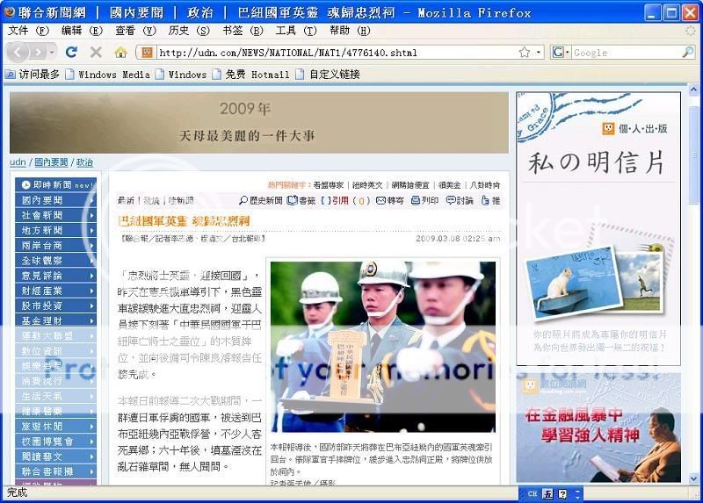The width and height of the screenshot is (703, 503).
Task: Open the URL bar history dropdown arrow
Action: pyautogui.click(x=538, y=53)
